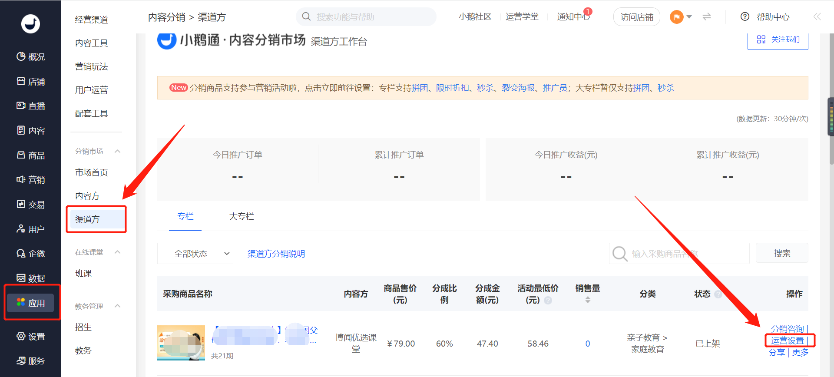Open the 概况 overview section
This screenshot has width=834, height=377.
[x=30, y=57]
